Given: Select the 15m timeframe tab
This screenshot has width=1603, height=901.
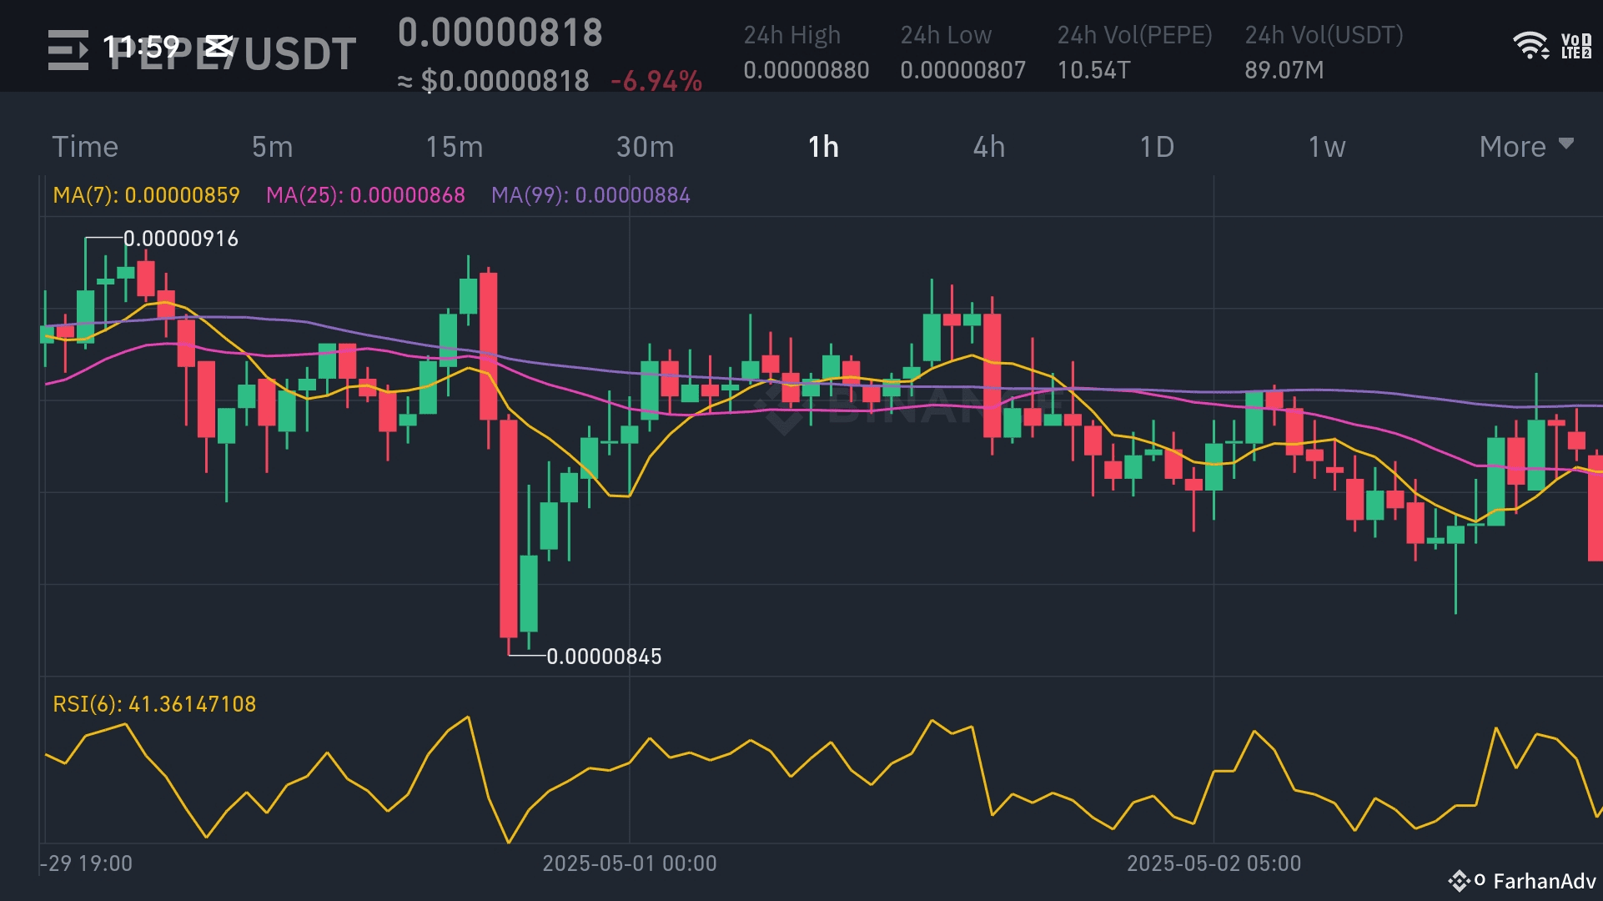Looking at the screenshot, I should 454,147.
